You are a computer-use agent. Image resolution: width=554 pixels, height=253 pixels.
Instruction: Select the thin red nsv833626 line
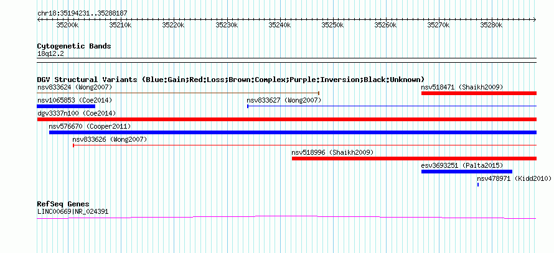pos(304,145)
